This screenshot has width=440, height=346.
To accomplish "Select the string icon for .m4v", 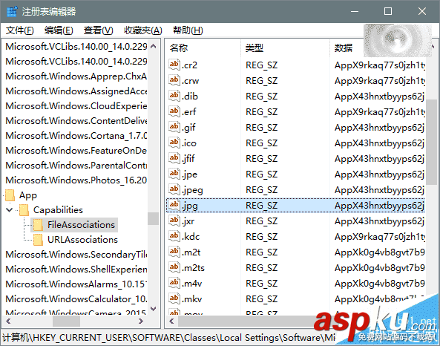I will click(x=174, y=283).
